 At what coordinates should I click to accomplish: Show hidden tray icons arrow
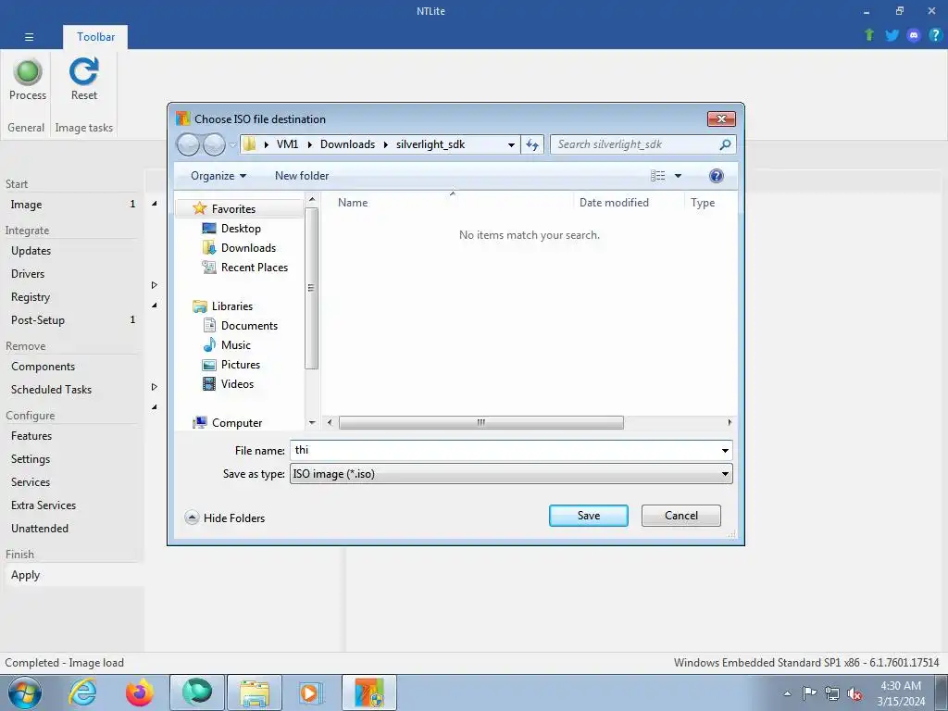[787, 693]
